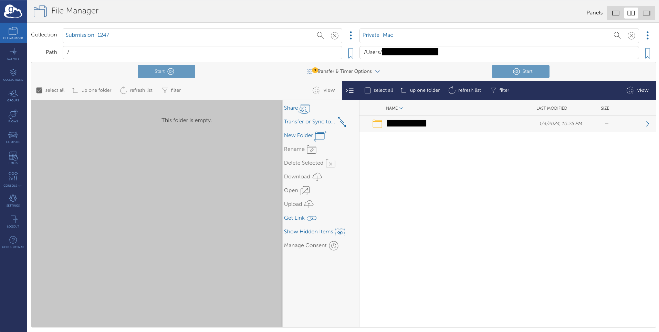Image resolution: width=659 pixels, height=332 pixels.
Task: Expand Transfer & Timer Options
Action: (344, 71)
